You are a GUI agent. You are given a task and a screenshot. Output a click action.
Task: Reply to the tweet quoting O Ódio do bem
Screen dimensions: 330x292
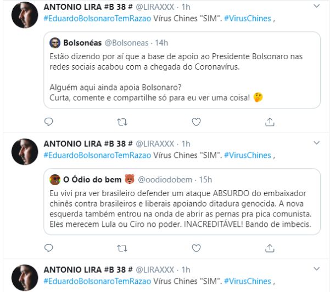49,248
